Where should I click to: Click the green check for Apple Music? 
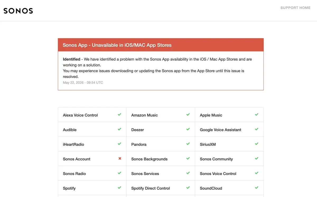tap(257, 115)
